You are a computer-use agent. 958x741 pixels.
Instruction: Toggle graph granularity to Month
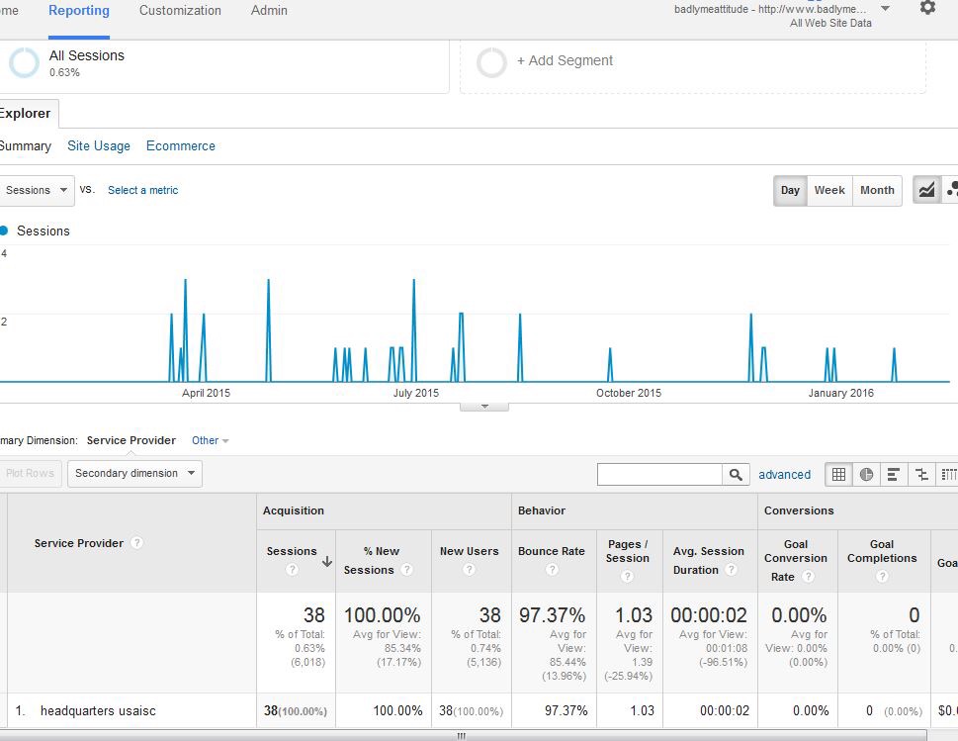pyautogui.click(x=877, y=190)
